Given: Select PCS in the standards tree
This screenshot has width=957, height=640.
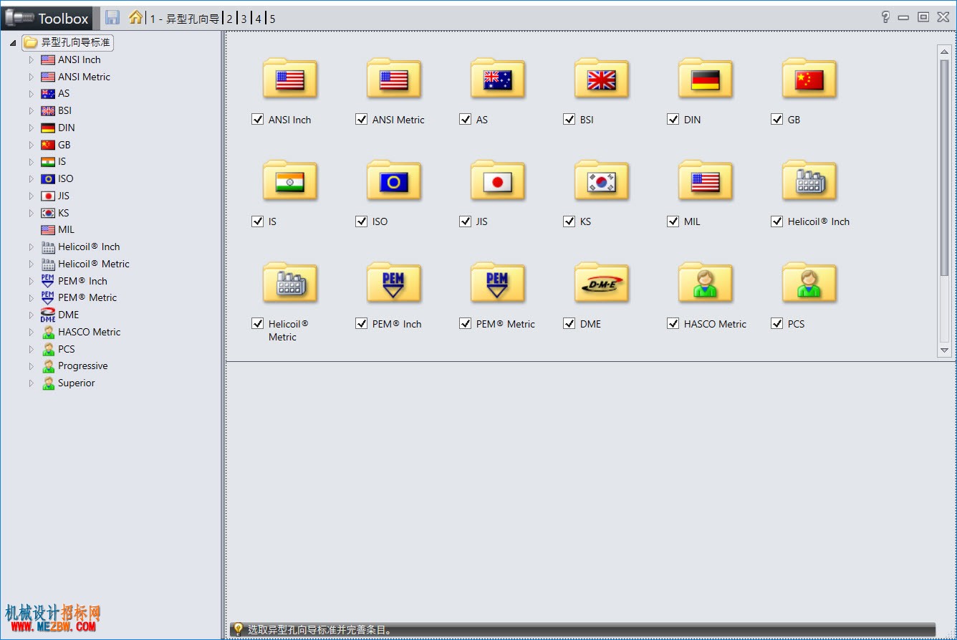Looking at the screenshot, I should point(66,349).
